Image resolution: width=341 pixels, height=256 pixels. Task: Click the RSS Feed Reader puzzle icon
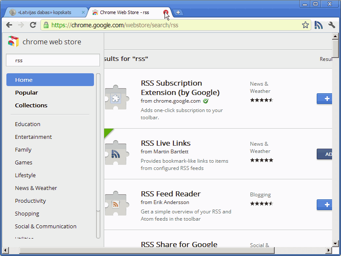[x=116, y=204]
